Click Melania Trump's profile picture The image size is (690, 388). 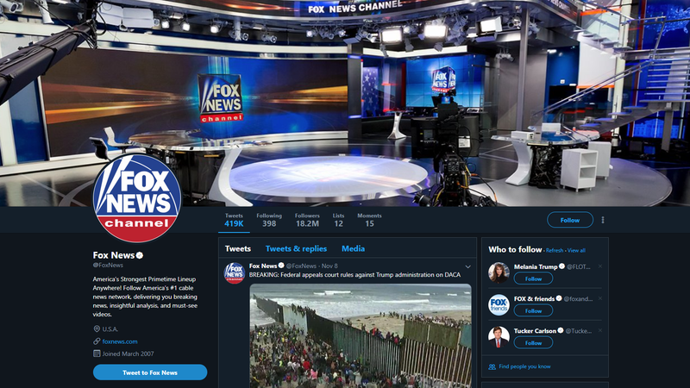(x=499, y=272)
